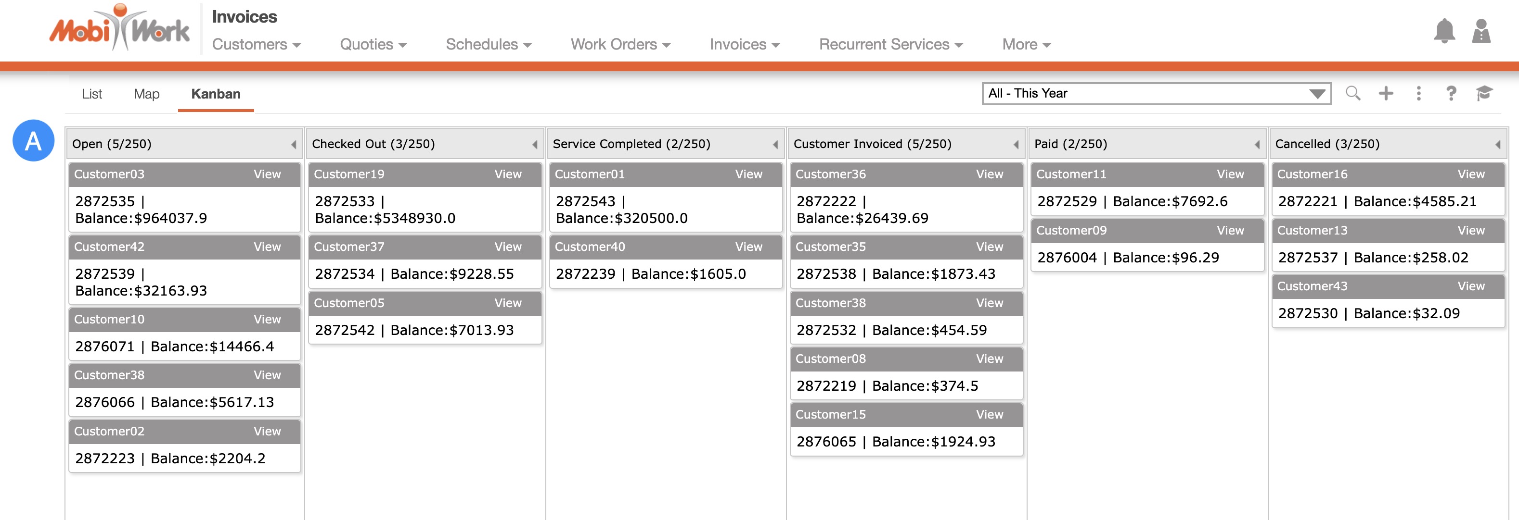Screen dimensions: 1519x520
Task: Expand the Work Orders menu
Action: (x=620, y=45)
